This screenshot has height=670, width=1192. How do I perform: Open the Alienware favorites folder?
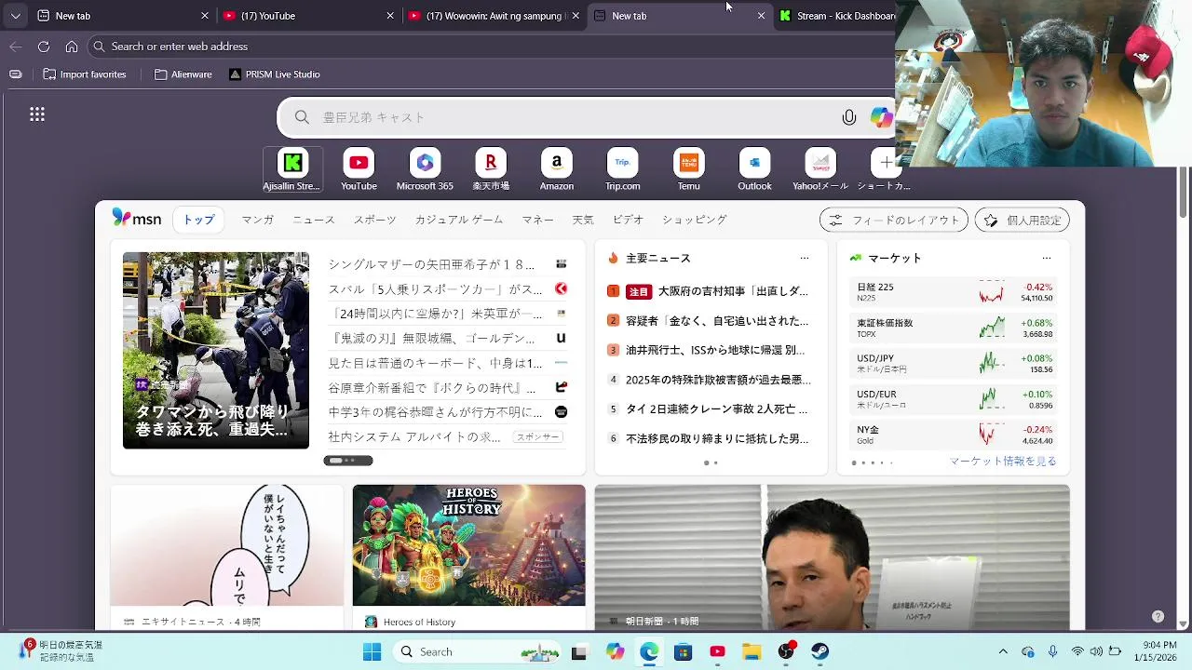pos(183,74)
